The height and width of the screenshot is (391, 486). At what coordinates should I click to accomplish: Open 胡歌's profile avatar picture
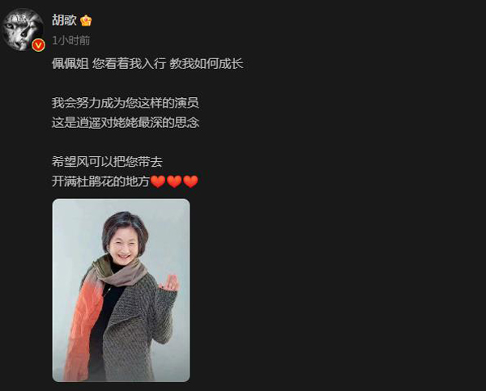(23, 29)
